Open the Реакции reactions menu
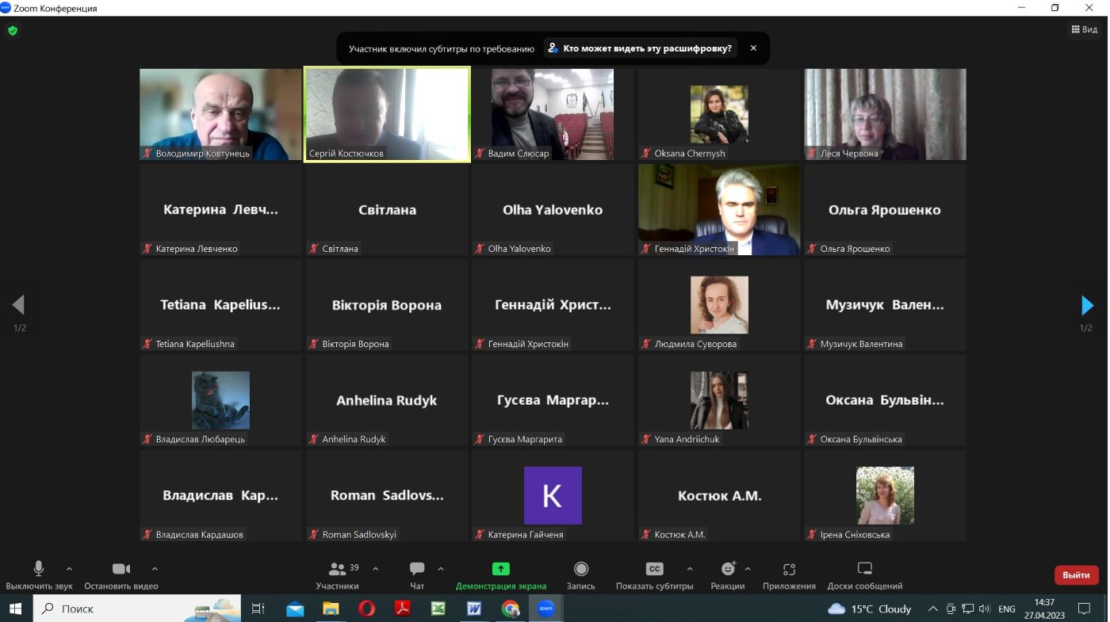1110x622 pixels. tap(728, 576)
